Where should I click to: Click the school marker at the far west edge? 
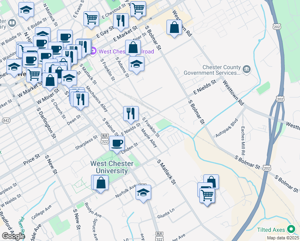click(x=14, y=67)
